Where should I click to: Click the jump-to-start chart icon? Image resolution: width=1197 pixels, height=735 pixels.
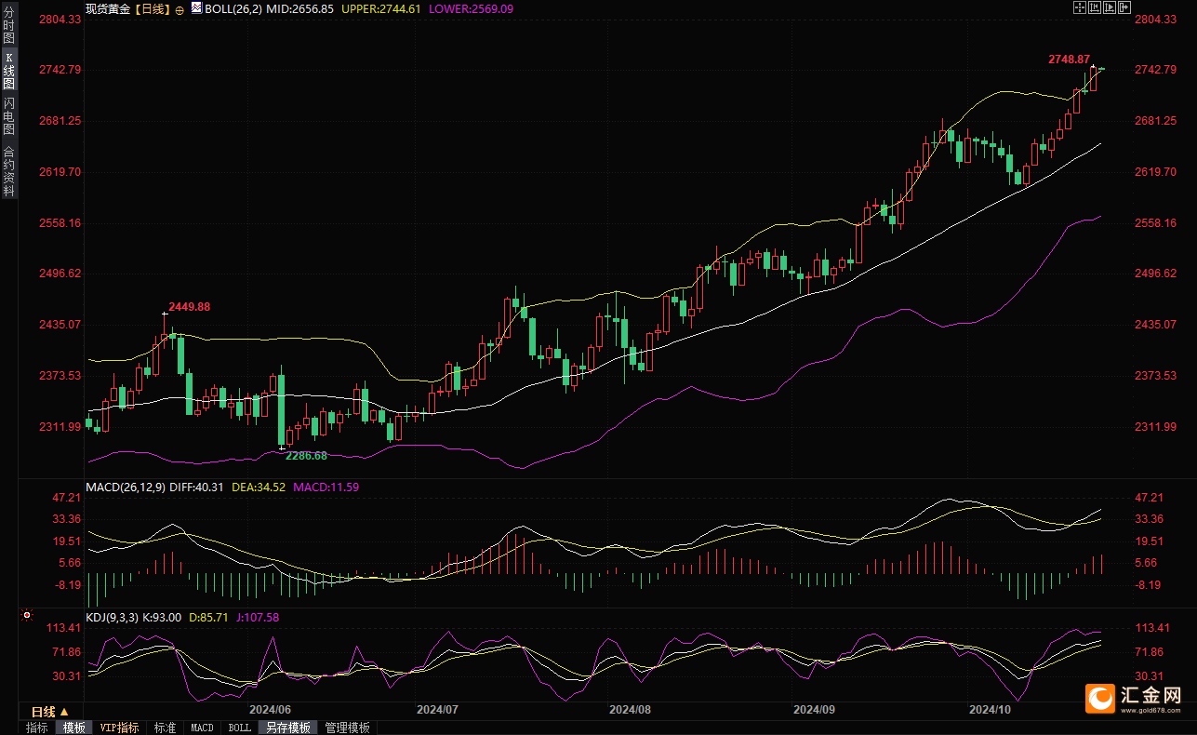tap(1095, 7)
